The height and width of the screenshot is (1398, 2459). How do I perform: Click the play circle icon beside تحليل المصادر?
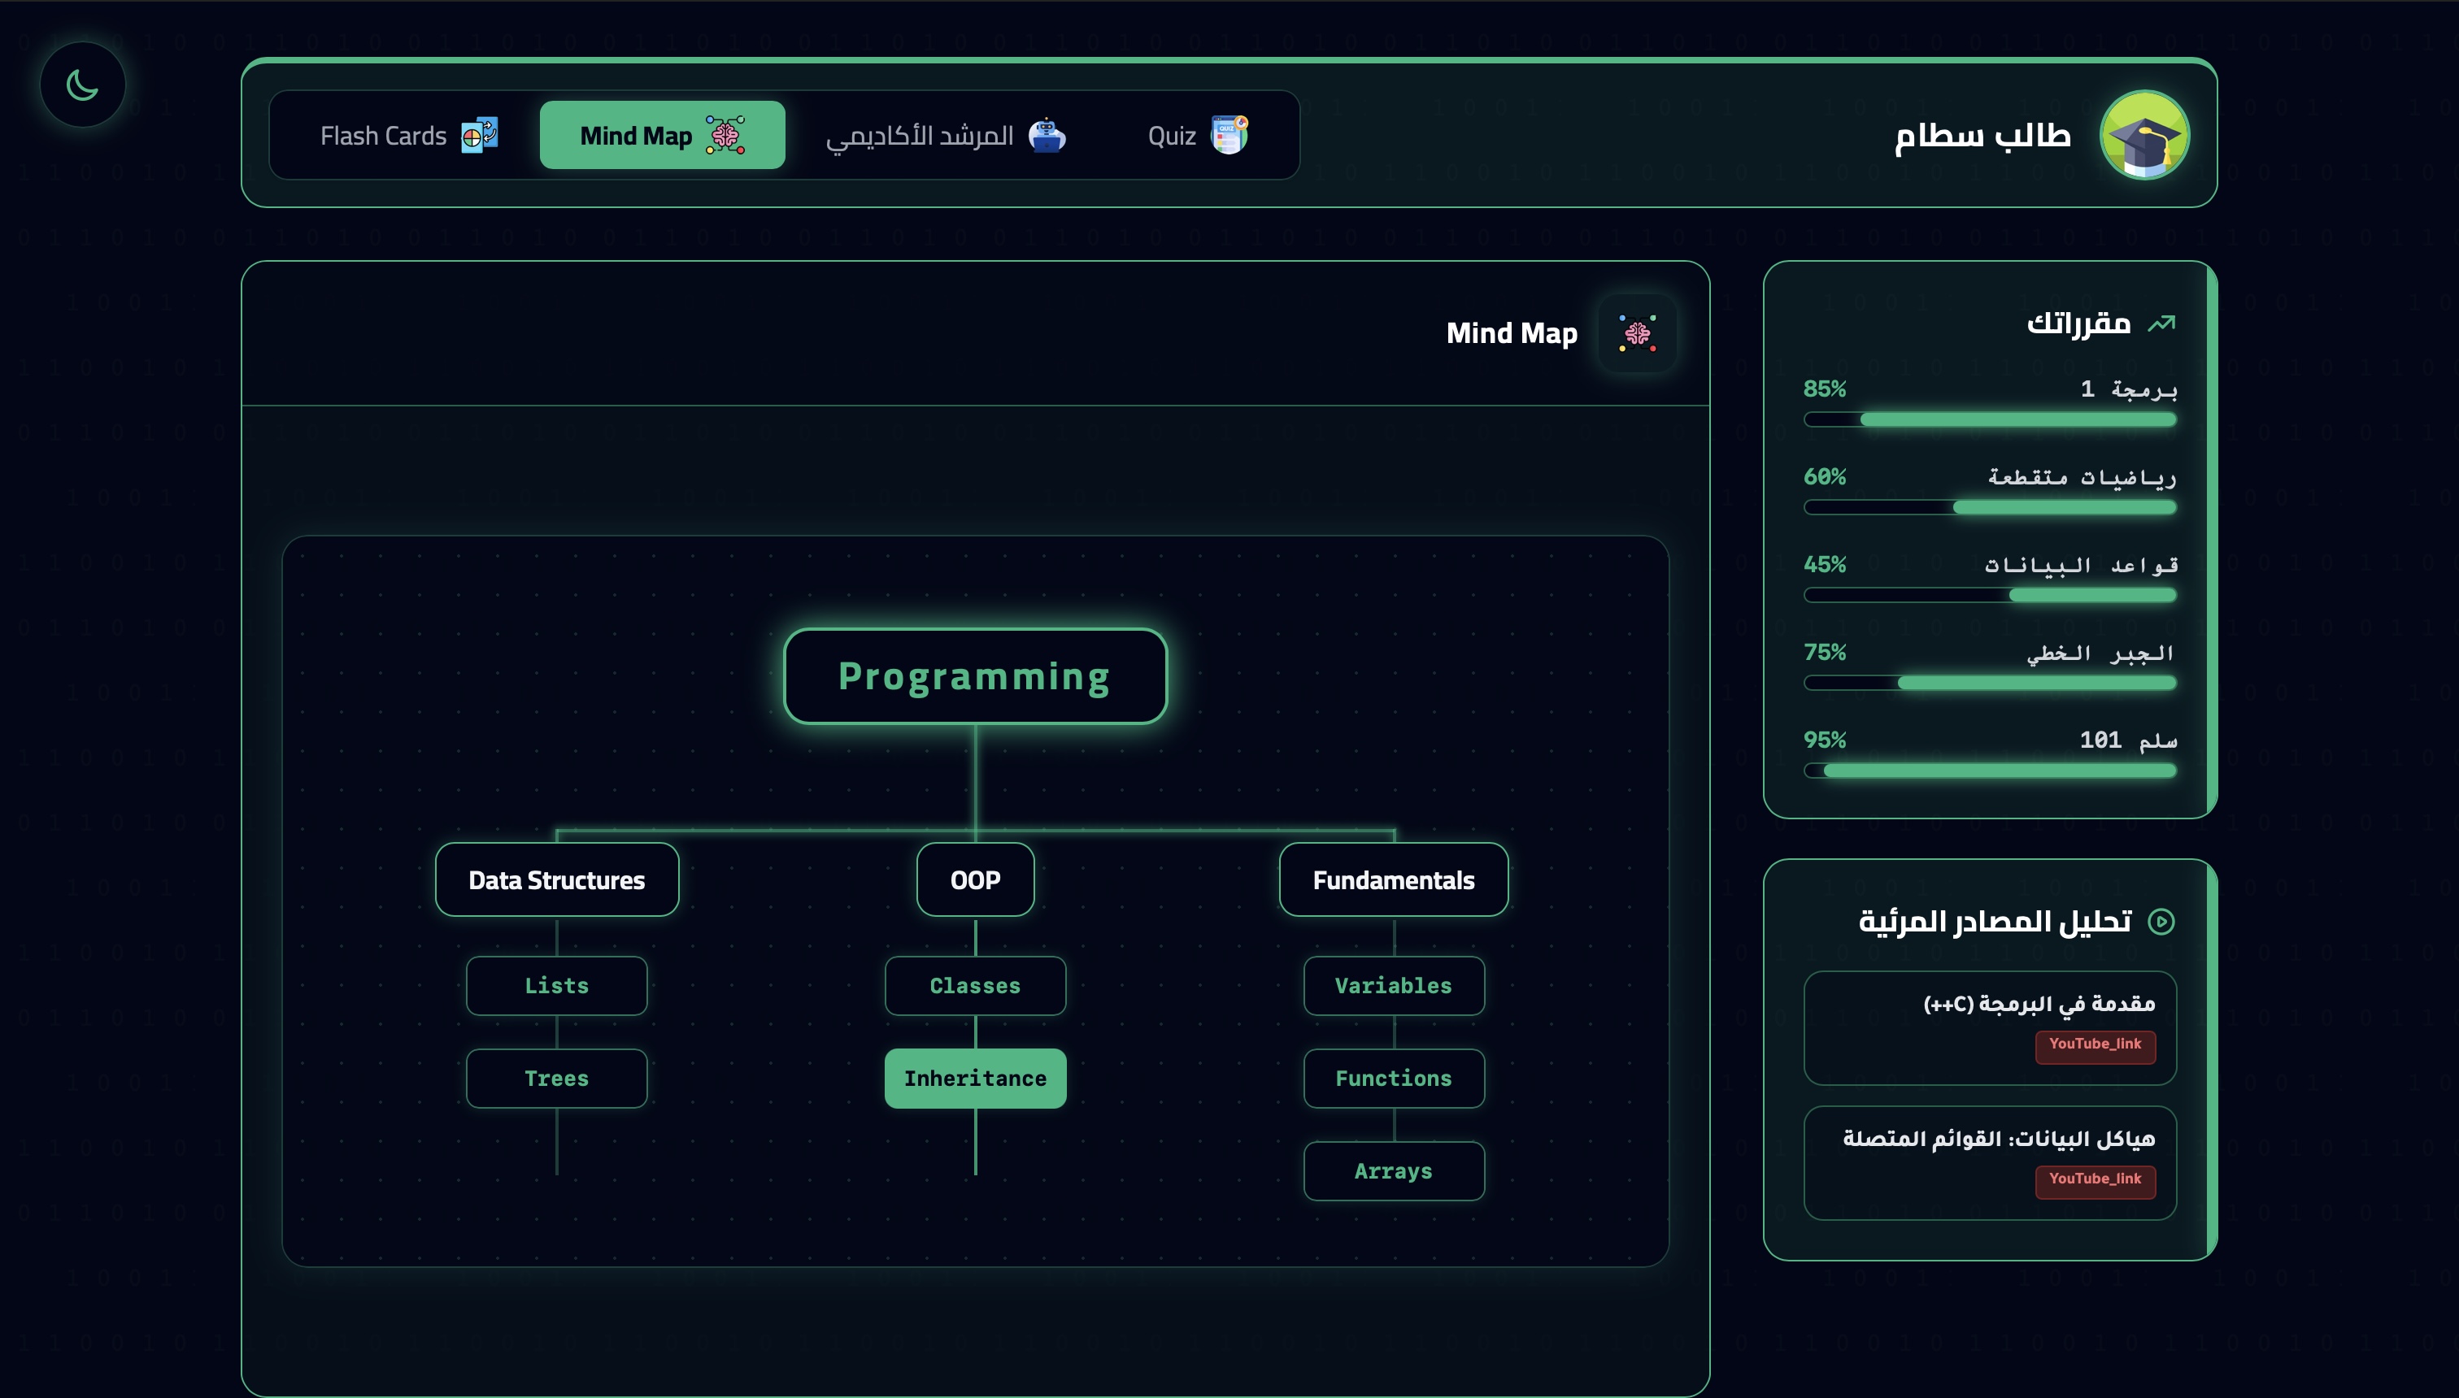[x=2161, y=922]
